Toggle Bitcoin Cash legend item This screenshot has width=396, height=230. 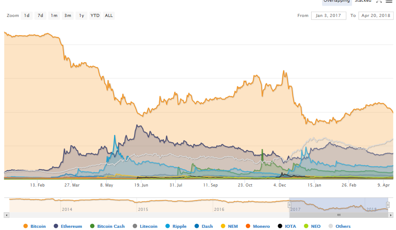tap(107, 226)
